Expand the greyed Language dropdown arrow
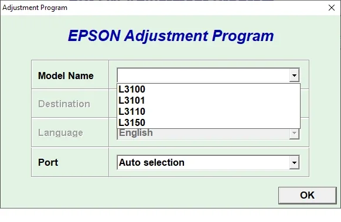 point(294,133)
